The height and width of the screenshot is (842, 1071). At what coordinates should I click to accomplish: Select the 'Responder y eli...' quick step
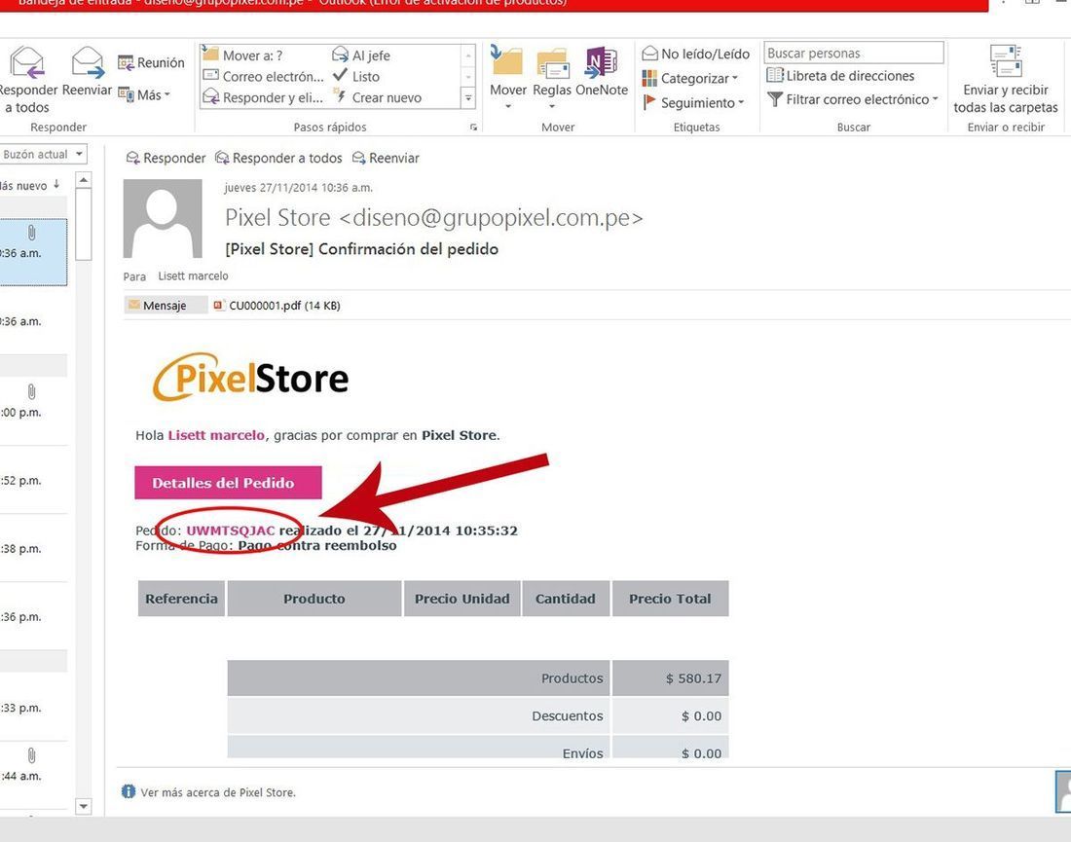(263, 97)
